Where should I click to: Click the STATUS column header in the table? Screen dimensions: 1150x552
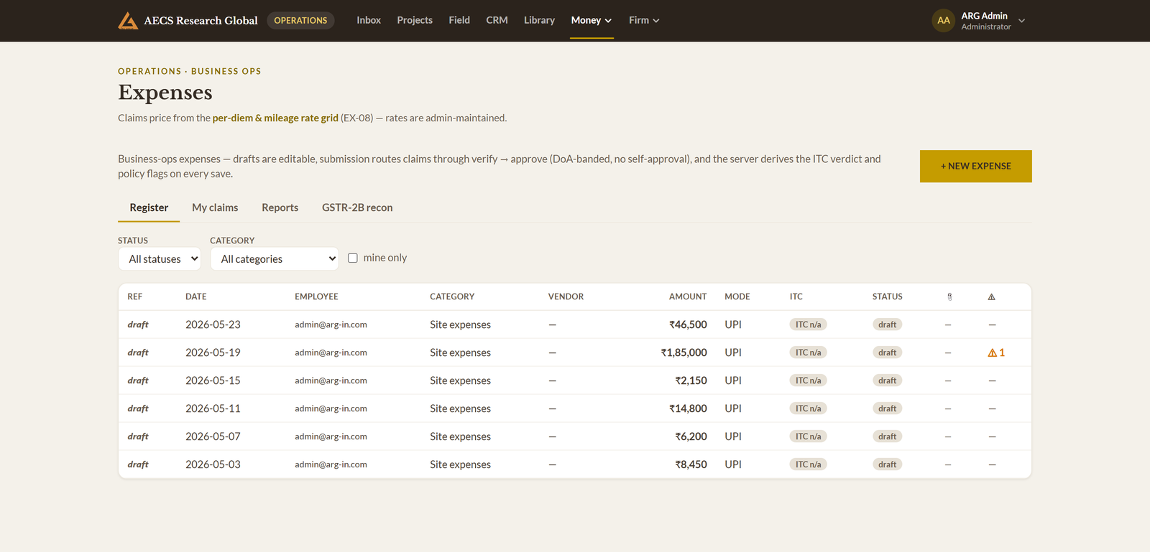point(887,296)
